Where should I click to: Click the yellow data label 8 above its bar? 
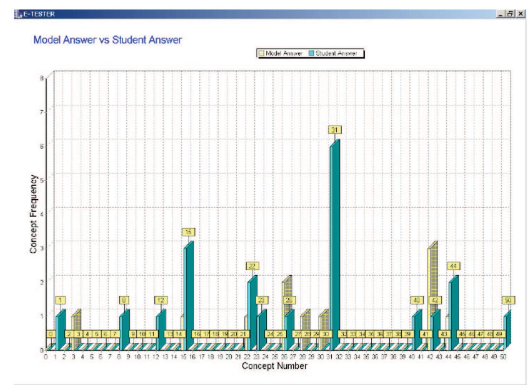point(124,300)
